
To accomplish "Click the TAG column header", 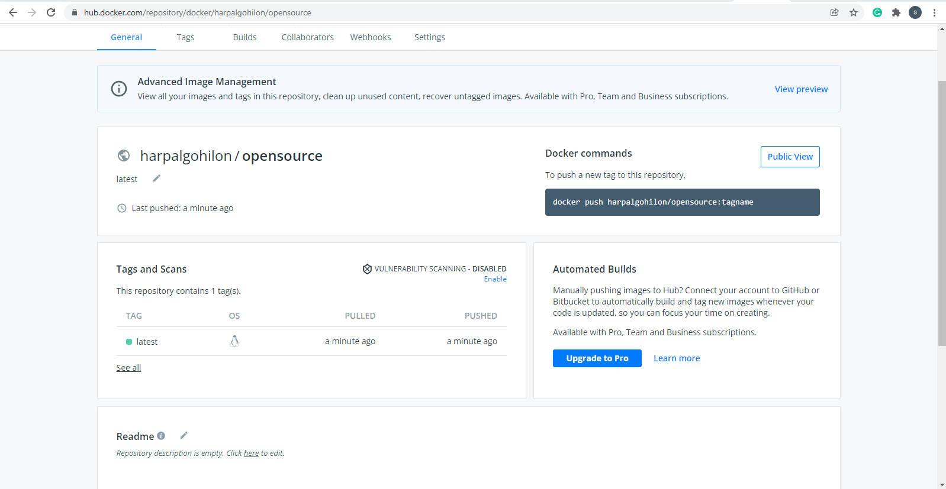I will (134, 316).
